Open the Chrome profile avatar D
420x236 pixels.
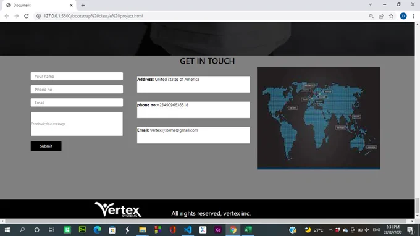403,16
